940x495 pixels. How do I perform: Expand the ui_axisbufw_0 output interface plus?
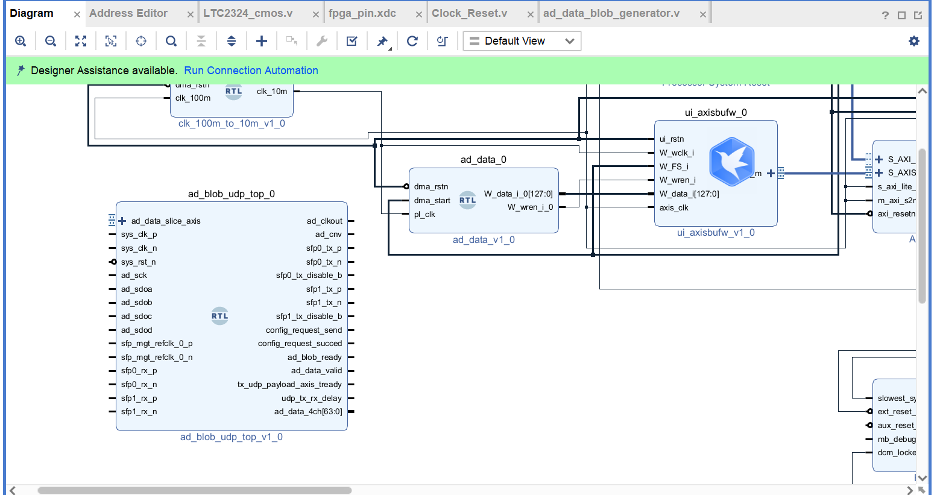[771, 174]
